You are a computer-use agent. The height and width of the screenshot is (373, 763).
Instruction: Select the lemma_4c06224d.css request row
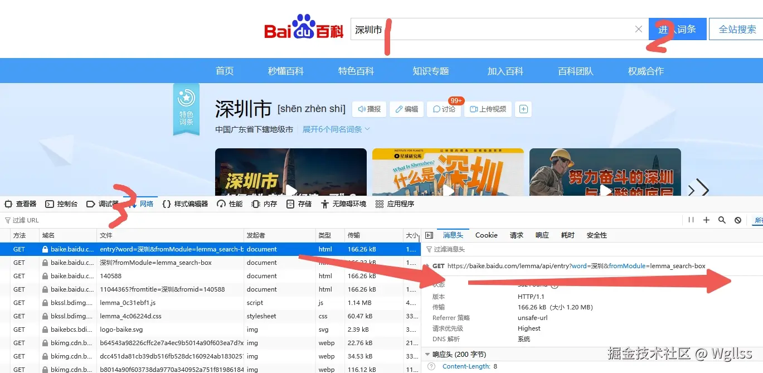pyautogui.click(x=210, y=316)
